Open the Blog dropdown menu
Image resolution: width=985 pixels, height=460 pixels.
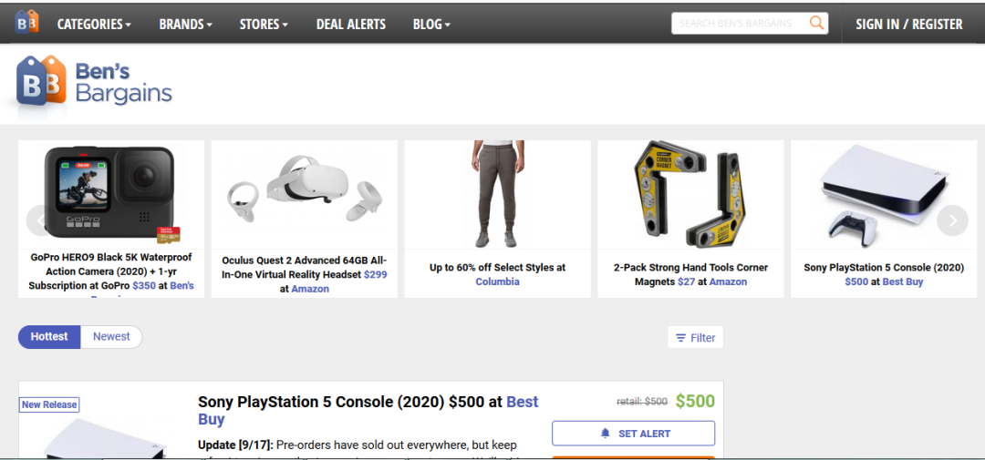(x=431, y=25)
